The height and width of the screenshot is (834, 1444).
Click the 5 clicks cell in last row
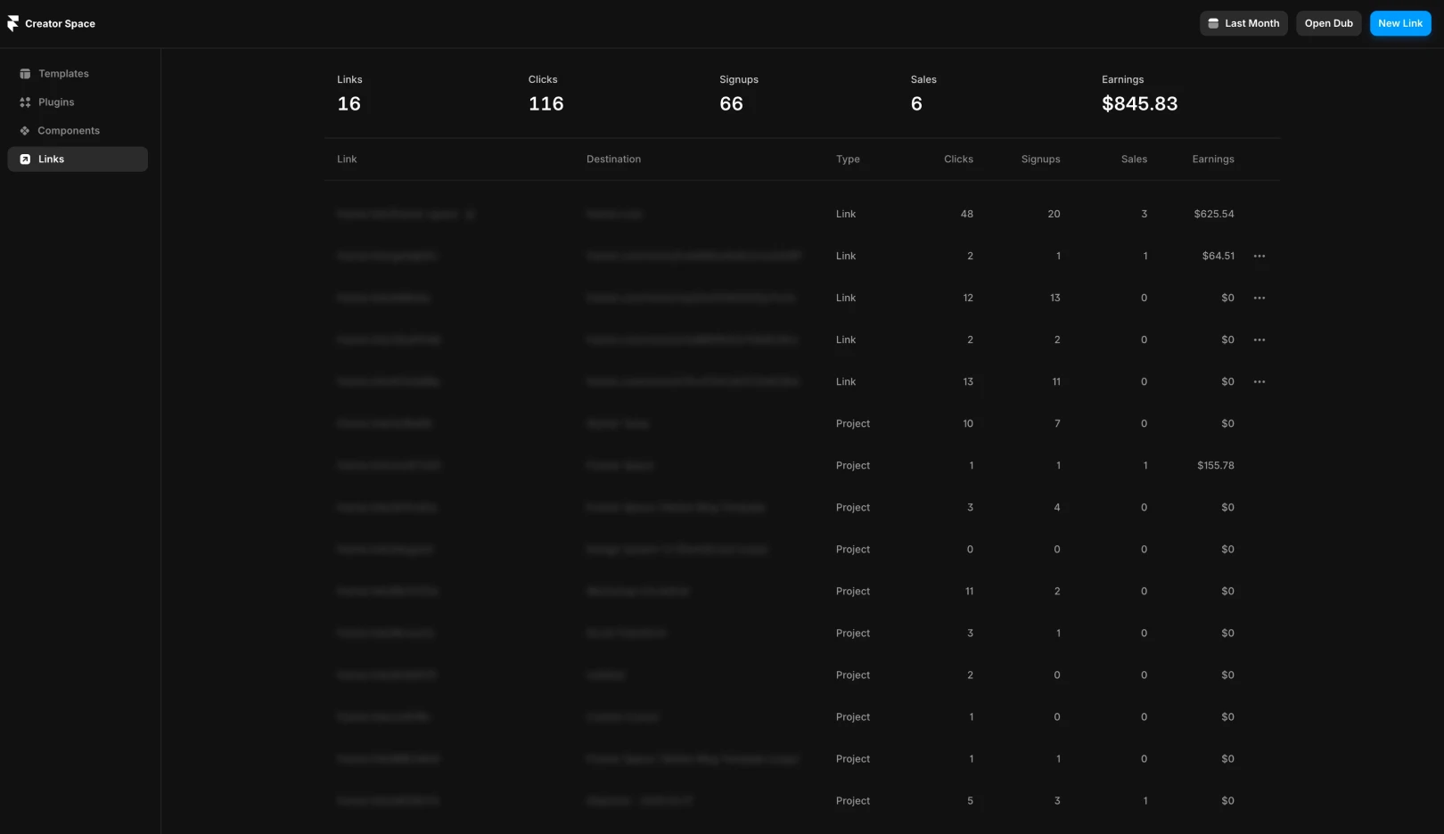point(970,800)
